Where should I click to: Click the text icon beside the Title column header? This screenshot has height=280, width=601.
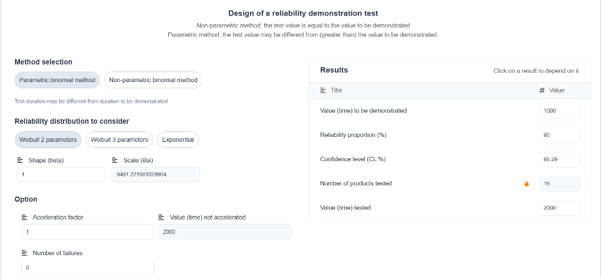(323, 91)
